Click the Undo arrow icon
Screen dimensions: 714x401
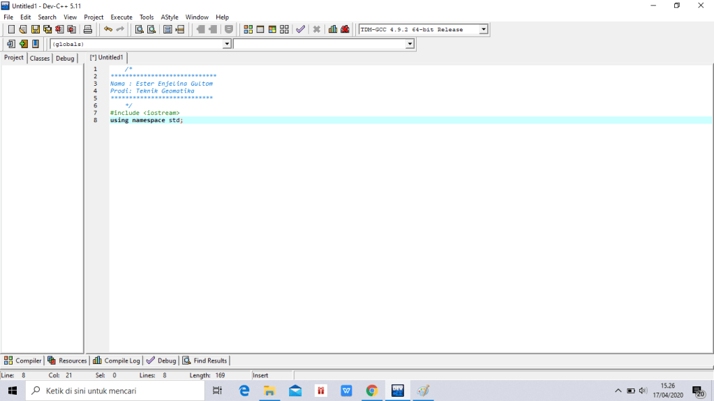point(108,29)
